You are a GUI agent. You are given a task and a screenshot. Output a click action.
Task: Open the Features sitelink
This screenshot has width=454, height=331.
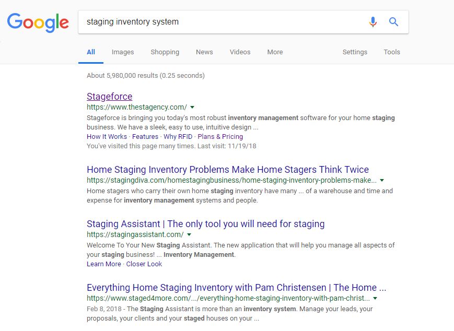click(x=145, y=137)
